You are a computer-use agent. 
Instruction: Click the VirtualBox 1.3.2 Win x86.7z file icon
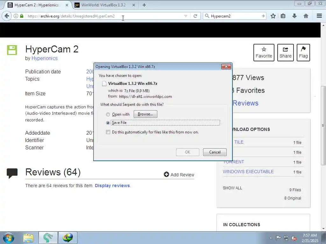104,84
